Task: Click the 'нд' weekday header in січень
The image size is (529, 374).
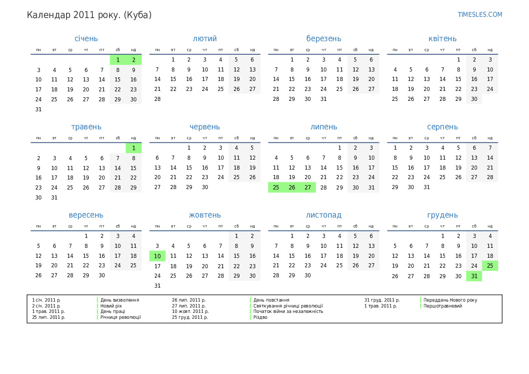Action: (x=133, y=50)
